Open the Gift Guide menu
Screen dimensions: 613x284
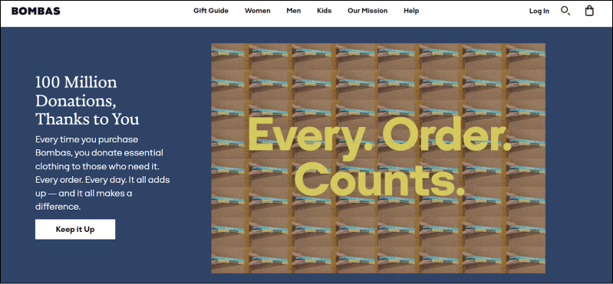tap(211, 11)
